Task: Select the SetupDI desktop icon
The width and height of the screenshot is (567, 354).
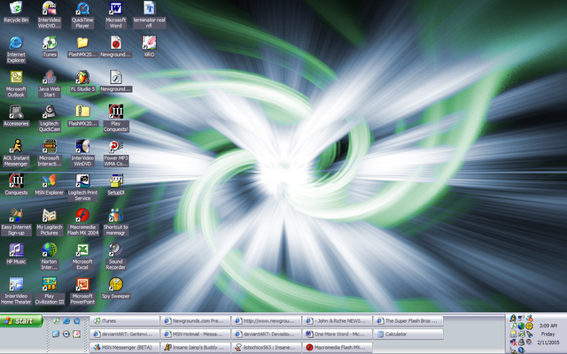Action: pos(116,185)
